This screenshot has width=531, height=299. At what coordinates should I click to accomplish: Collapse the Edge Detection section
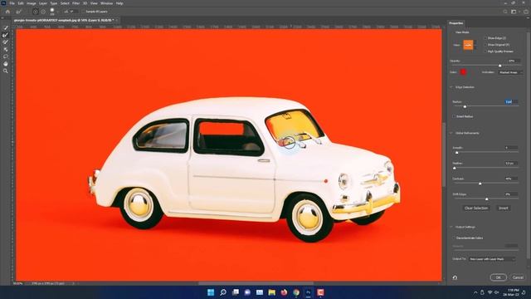pos(451,87)
